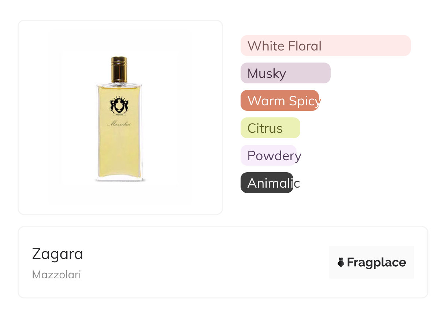Click the black crest emblem on bottle
The width and height of the screenshot is (446, 316).
pos(119,104)
